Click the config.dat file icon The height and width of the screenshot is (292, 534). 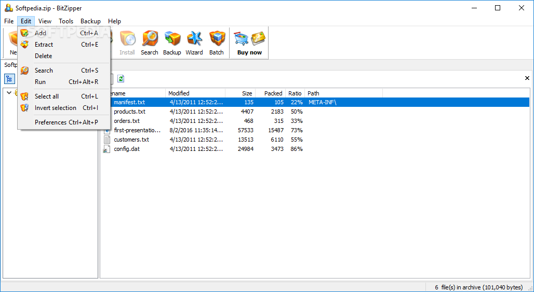point(107,149)
